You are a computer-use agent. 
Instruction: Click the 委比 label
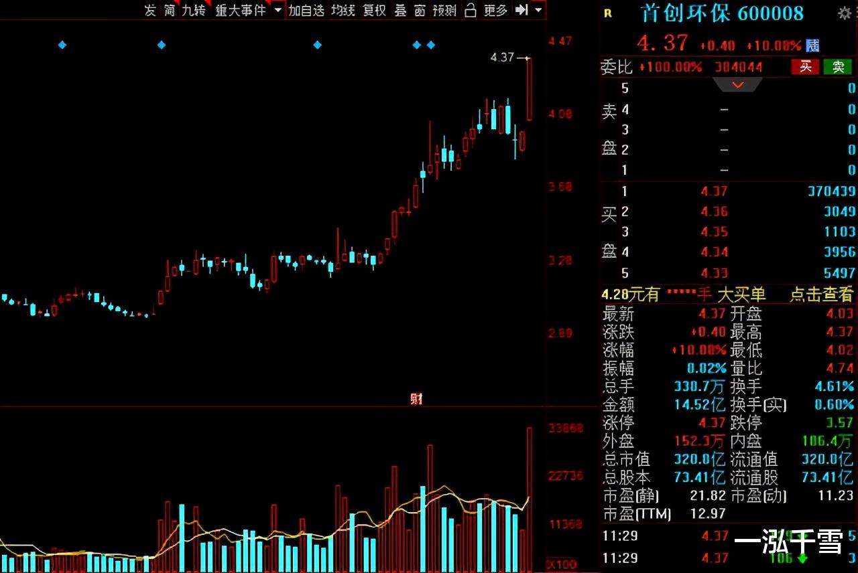pos(616,66)
